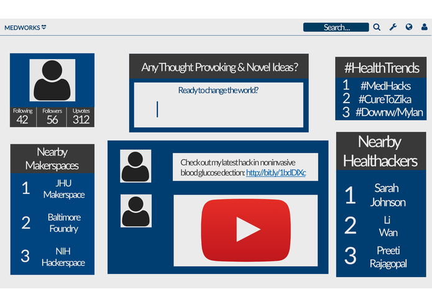Open the Following 42 count
This screenshot has width=432, height=307.
point(23,117)
